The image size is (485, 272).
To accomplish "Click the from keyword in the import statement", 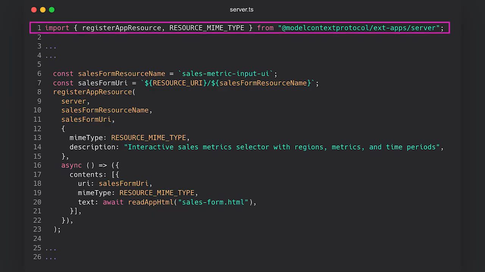I will point(265,28).
